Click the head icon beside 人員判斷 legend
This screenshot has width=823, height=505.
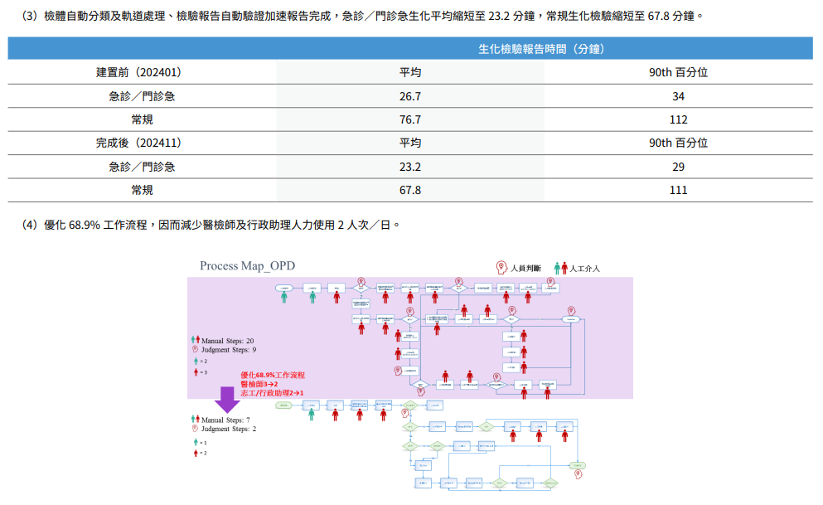[501, 268]
